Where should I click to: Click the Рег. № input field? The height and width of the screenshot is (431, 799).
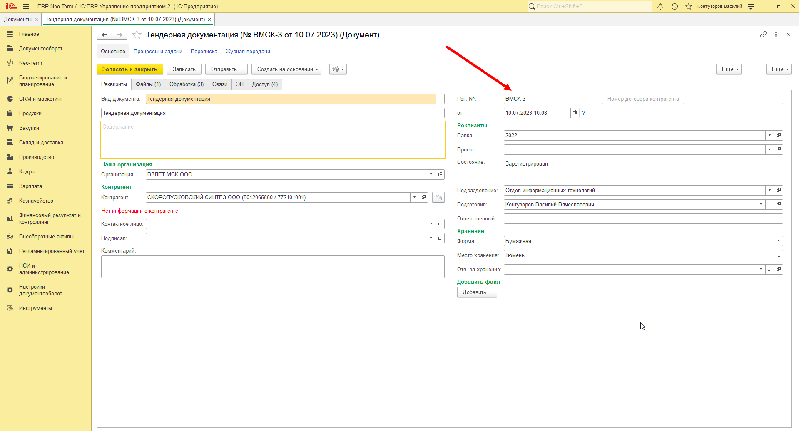click(x=553, y=99)
